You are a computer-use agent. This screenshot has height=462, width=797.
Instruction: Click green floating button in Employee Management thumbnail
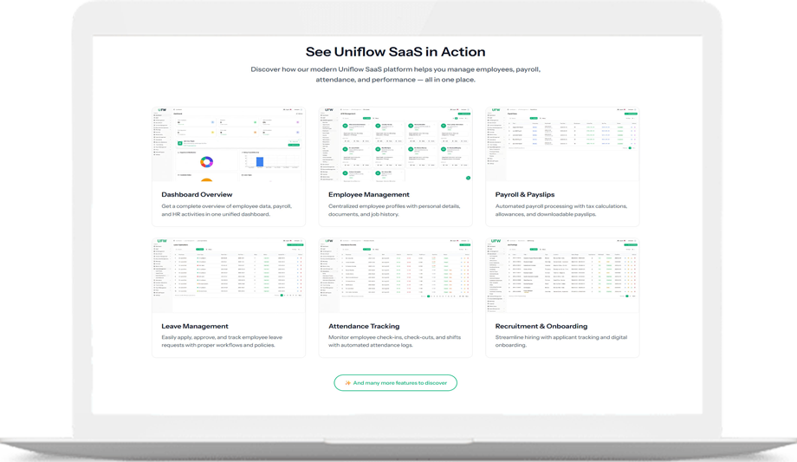tap(468, 178)
